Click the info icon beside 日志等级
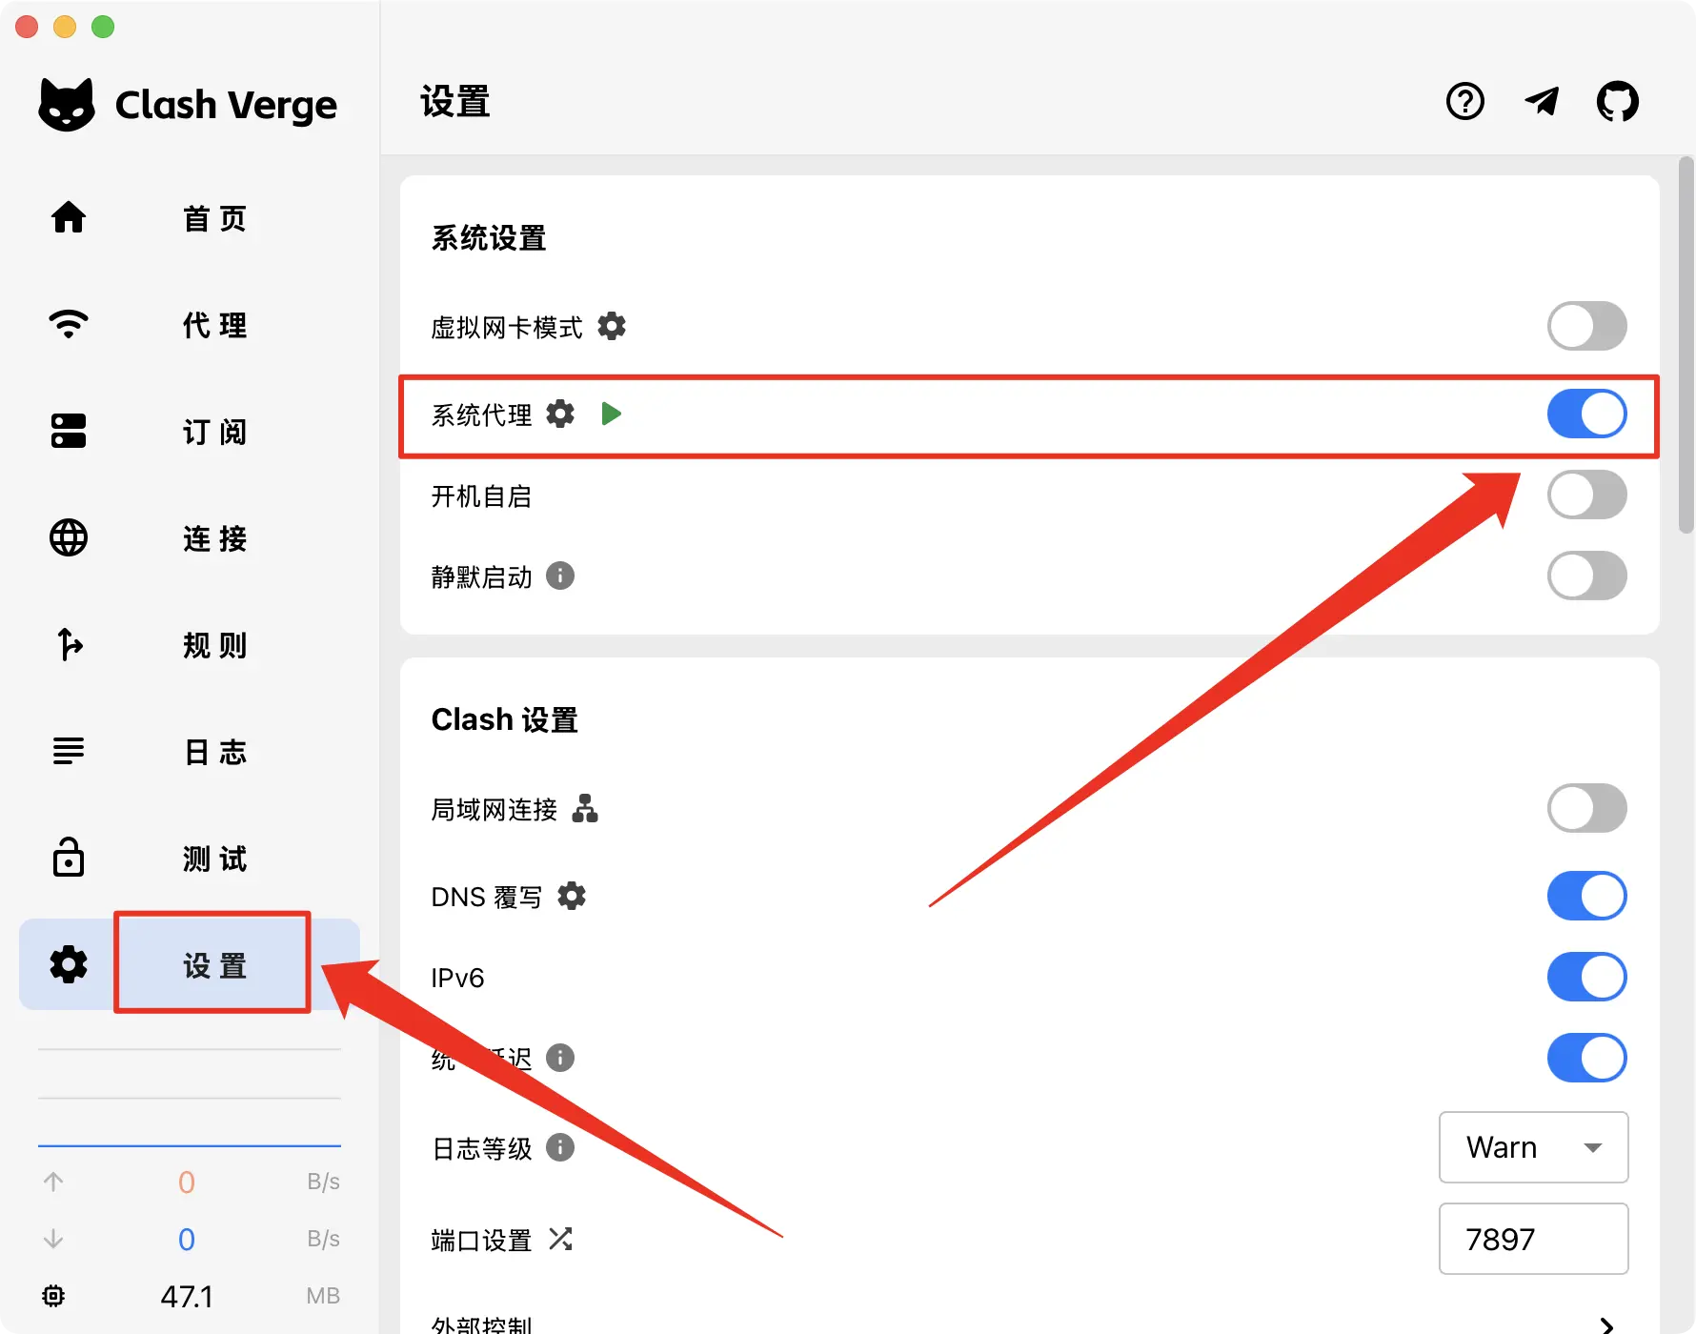The height and width of the screenshot is (1334, 1696). pos(560,1147)
